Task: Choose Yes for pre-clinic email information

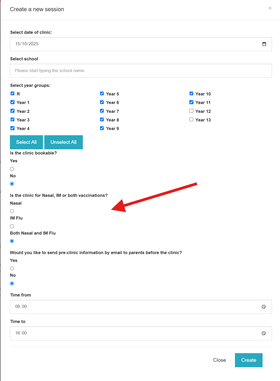Action: click(x=12, y=268)
